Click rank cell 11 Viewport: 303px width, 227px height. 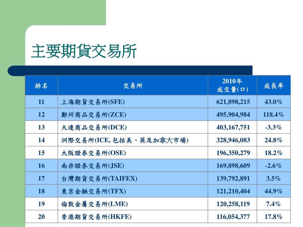point(41,102)
